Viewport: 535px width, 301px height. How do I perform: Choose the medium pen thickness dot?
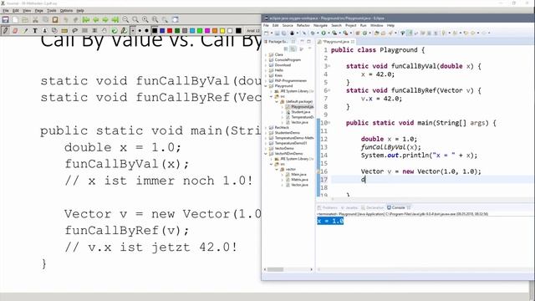140,31
